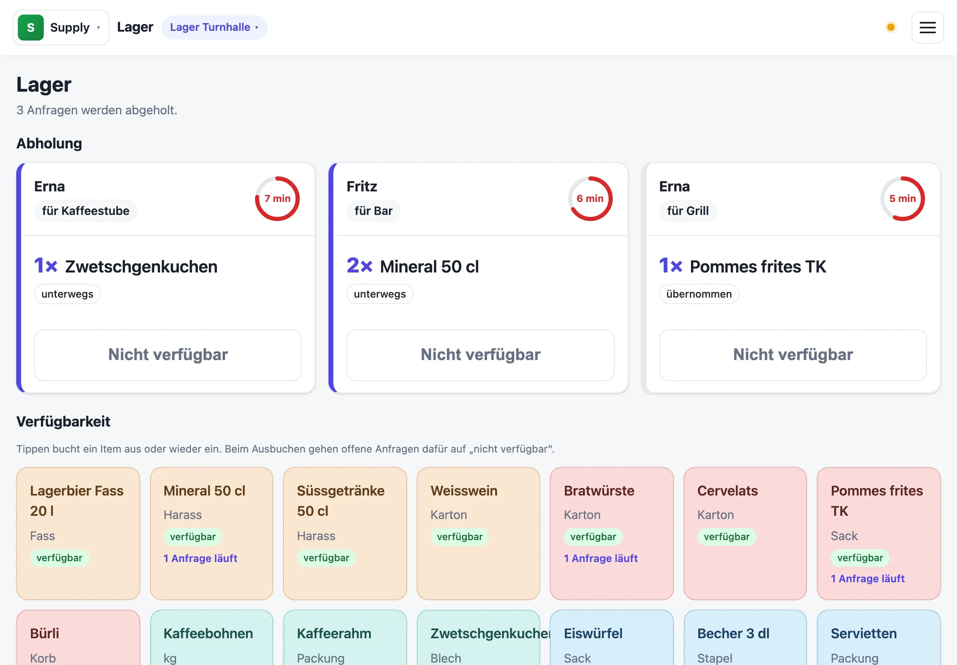This screenshot has height=665, width=957.
Task: Toggle availability of Eiswürfel Sack
Action: [x=612, y=638]
